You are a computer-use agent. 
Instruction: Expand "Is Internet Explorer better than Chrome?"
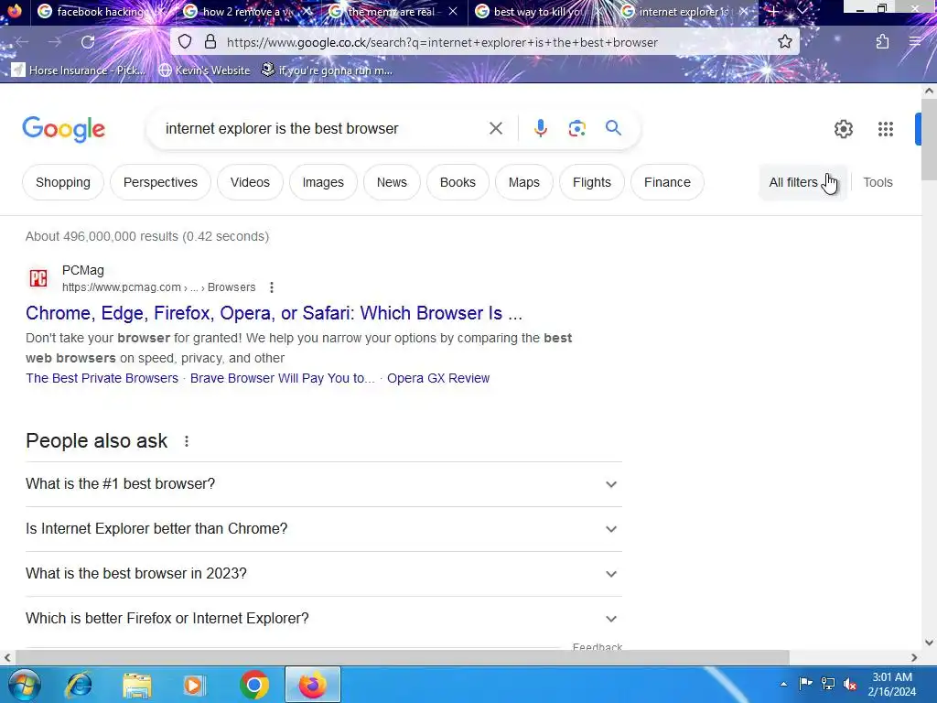[324, 529]
